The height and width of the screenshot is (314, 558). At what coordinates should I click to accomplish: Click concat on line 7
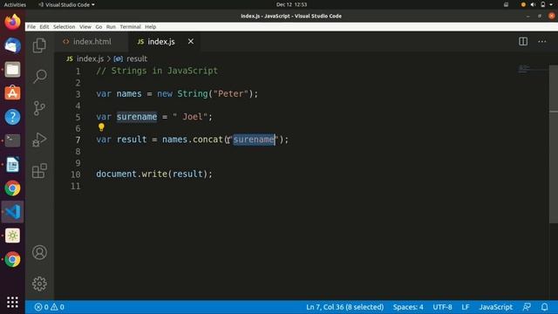tap(208, 140)
